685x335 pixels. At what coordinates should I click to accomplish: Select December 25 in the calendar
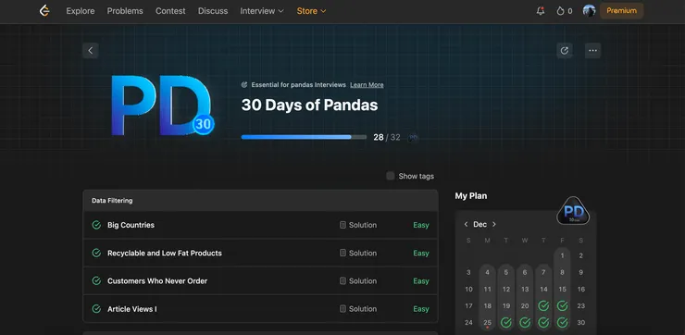[x=487, y=323]
